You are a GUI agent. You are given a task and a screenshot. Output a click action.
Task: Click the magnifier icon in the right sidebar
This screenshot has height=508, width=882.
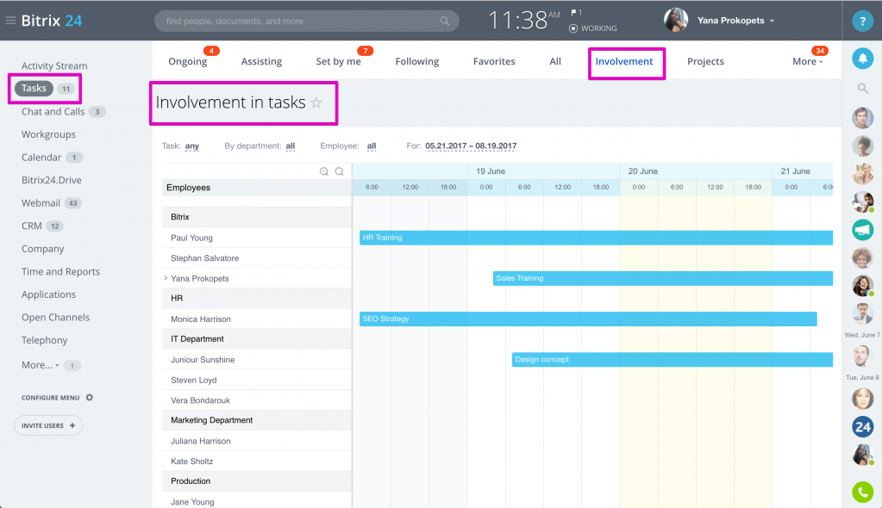pos(862,88)
